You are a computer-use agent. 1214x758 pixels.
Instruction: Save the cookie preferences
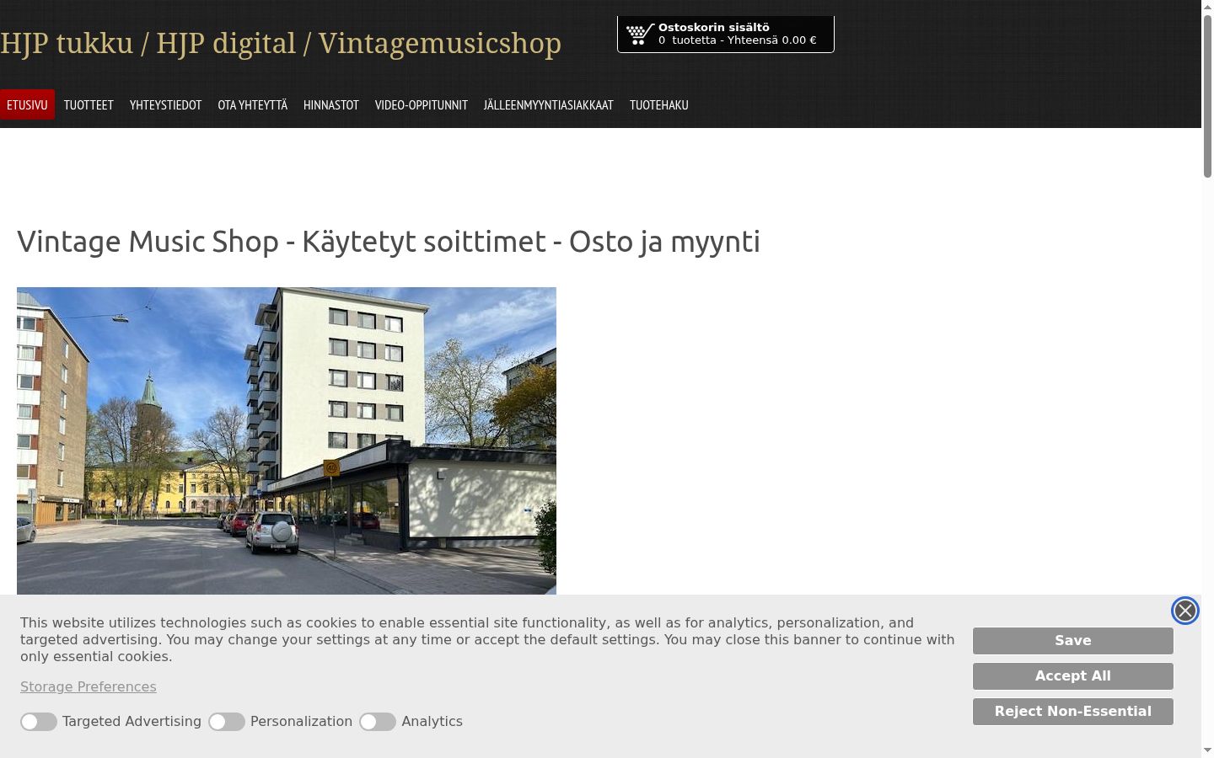[1073, 641]
